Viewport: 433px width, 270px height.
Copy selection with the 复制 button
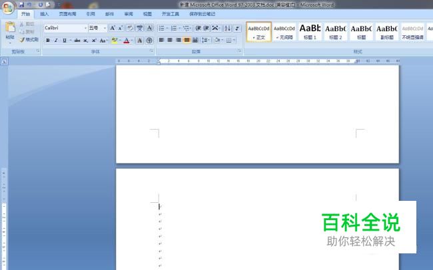(x=27, y=32)
